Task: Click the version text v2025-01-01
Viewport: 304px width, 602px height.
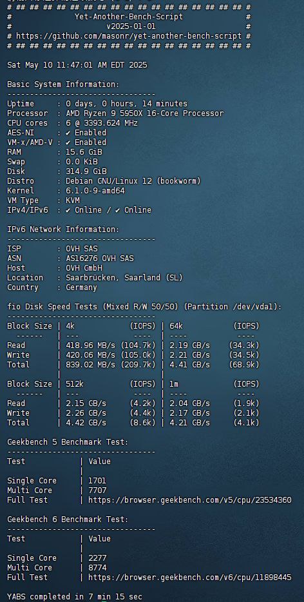Action: tap(131, 26)
